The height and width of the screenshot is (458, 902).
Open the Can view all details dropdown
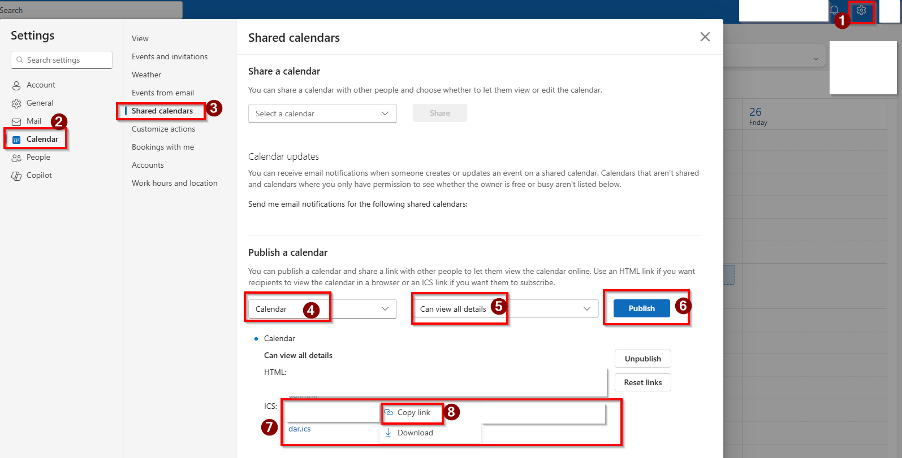click(505, 309)
